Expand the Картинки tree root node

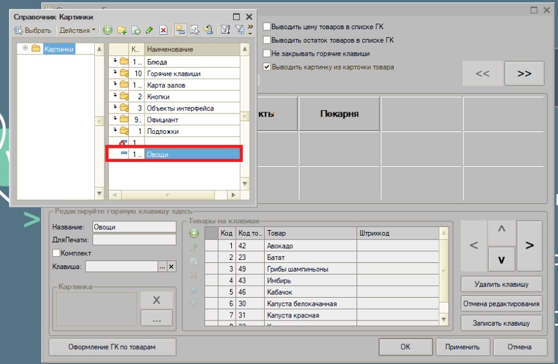pyautogui.click(x=25, y=48)
